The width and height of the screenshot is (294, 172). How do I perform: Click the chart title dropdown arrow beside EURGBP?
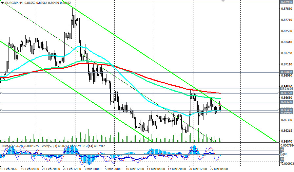click(2, 3)
